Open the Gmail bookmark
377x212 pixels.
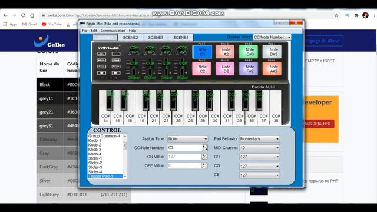pyautogui.click(x=29, y=24)
